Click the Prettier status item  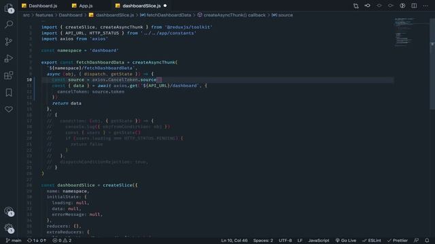click(x=398, y=241)
